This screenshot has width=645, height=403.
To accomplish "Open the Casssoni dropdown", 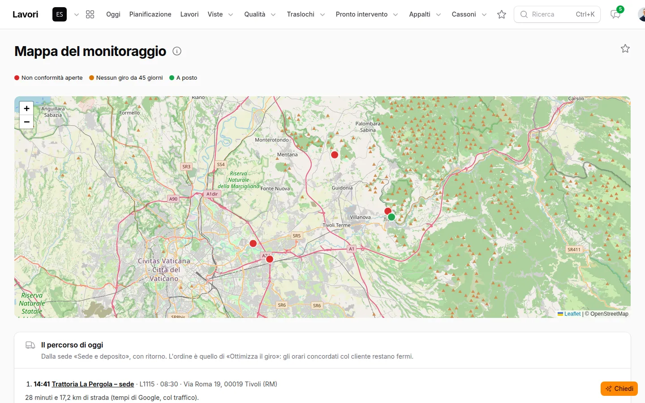I will 469,14.
